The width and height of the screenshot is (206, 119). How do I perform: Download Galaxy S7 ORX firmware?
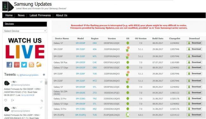194,43
